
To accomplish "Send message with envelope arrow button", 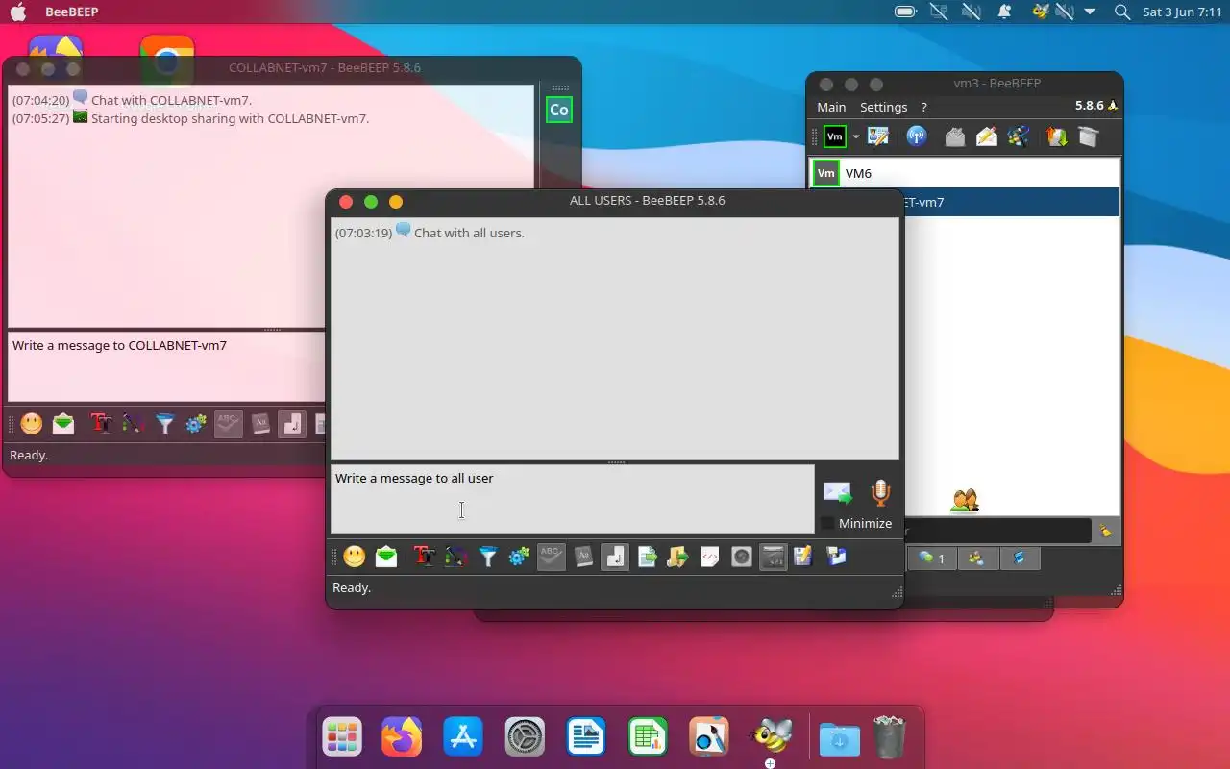I will [x=838, y=493].
